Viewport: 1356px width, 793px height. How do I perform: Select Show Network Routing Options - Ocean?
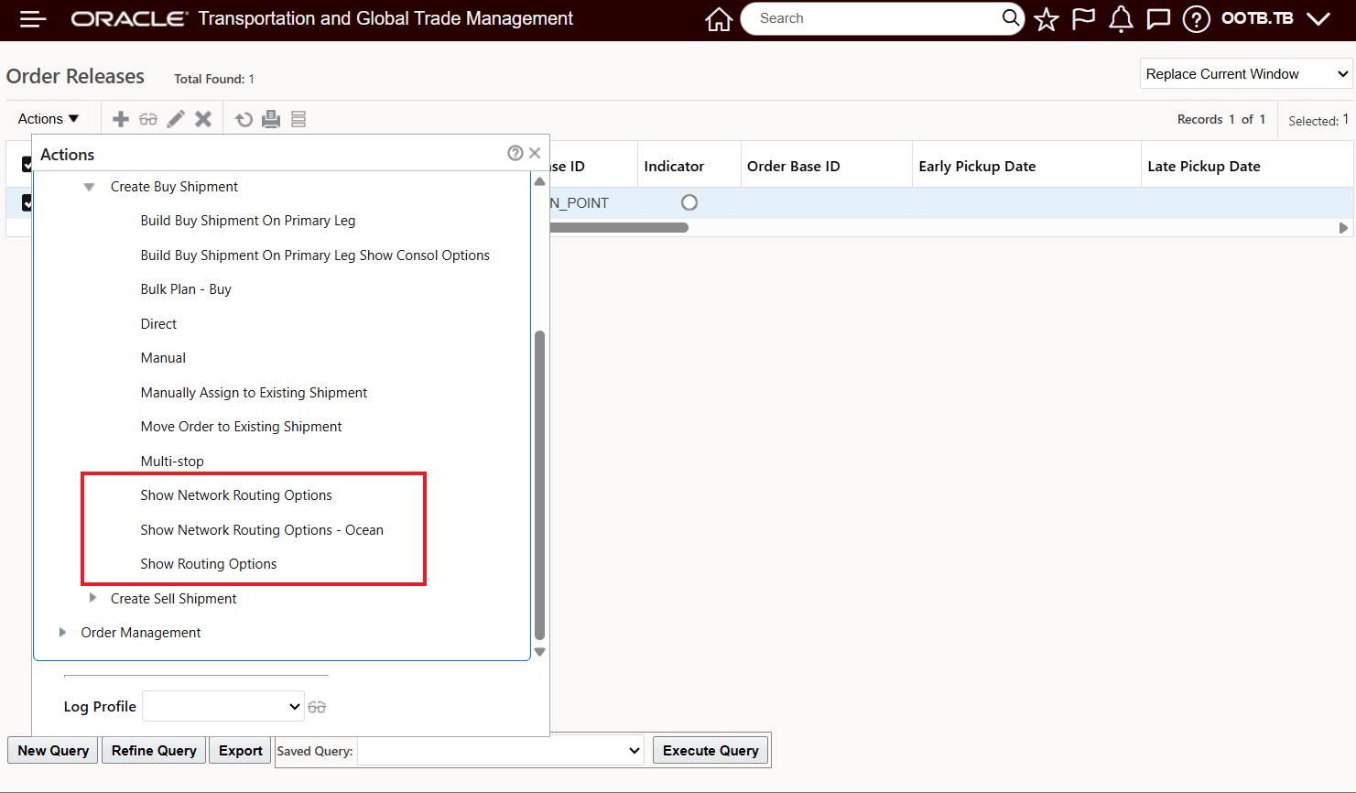[262, 529]
